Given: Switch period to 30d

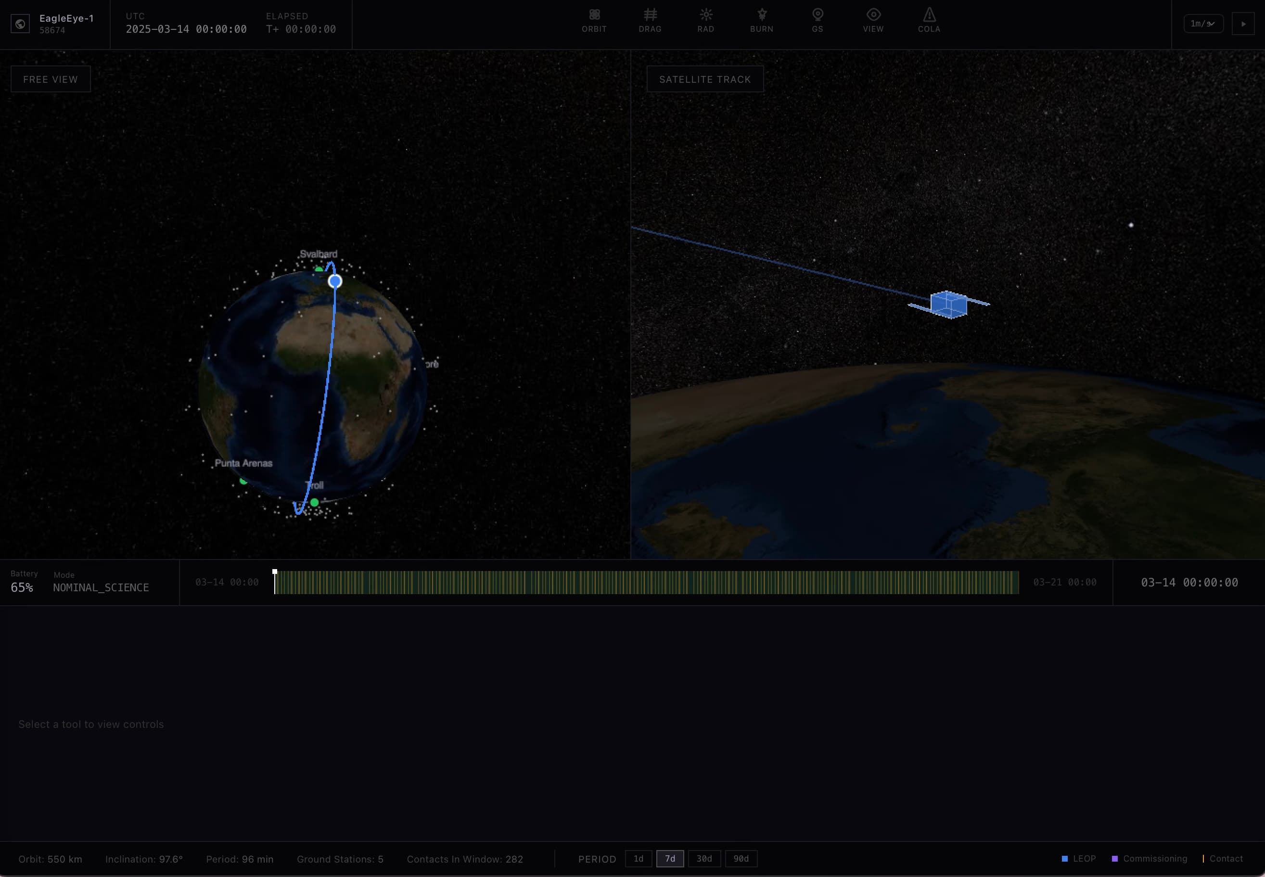Looking at the screenshot, I should pyautogui.click(x=704, y=858).
